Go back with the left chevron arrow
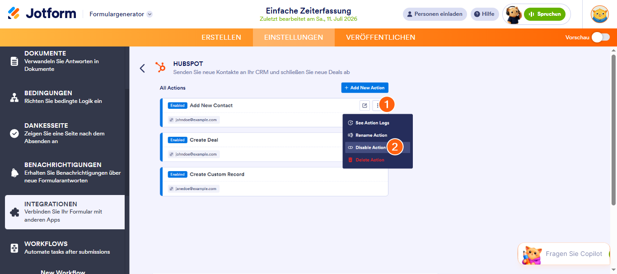 (142, 68)
